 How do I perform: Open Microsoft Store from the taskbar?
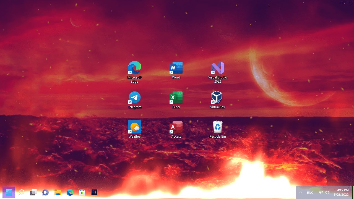(x=82, y=192)
